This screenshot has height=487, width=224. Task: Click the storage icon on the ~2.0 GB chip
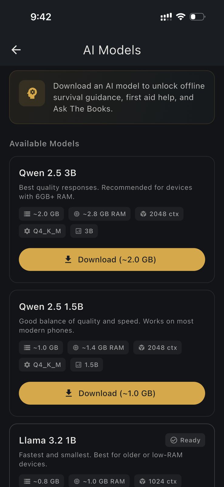[27, 214]
